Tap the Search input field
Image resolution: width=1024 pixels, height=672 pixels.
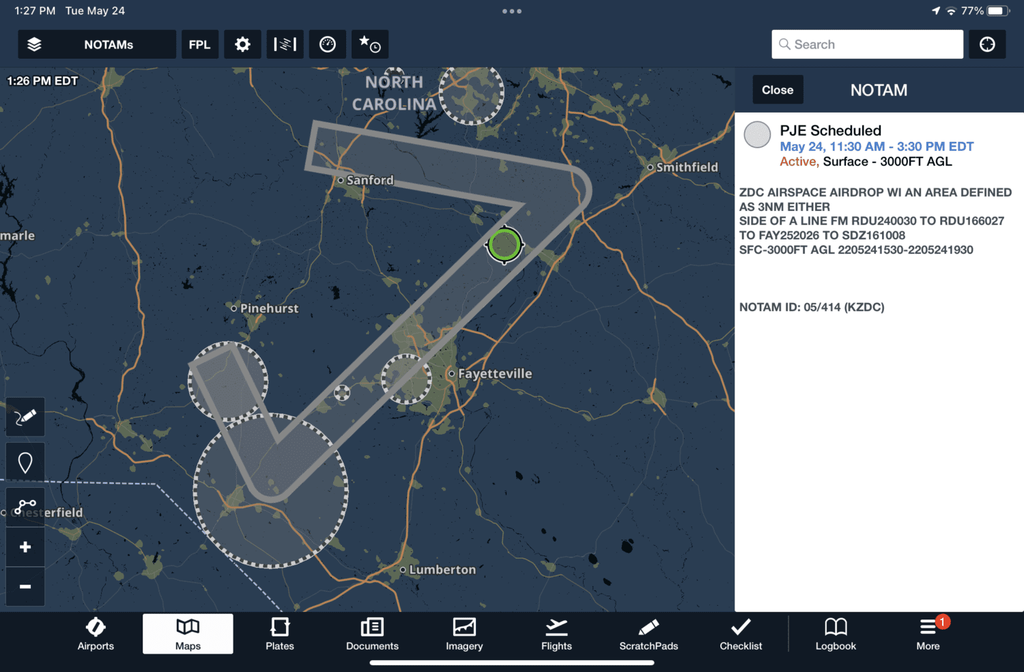(867, 44)
